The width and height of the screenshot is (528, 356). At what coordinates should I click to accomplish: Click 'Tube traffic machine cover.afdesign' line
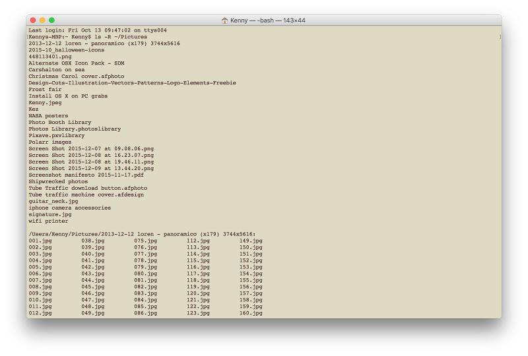(86, 195)
